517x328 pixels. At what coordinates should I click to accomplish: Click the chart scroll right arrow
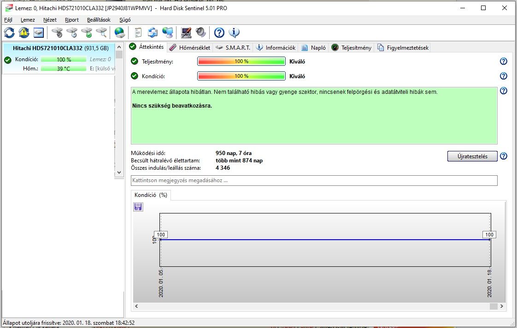501,306
